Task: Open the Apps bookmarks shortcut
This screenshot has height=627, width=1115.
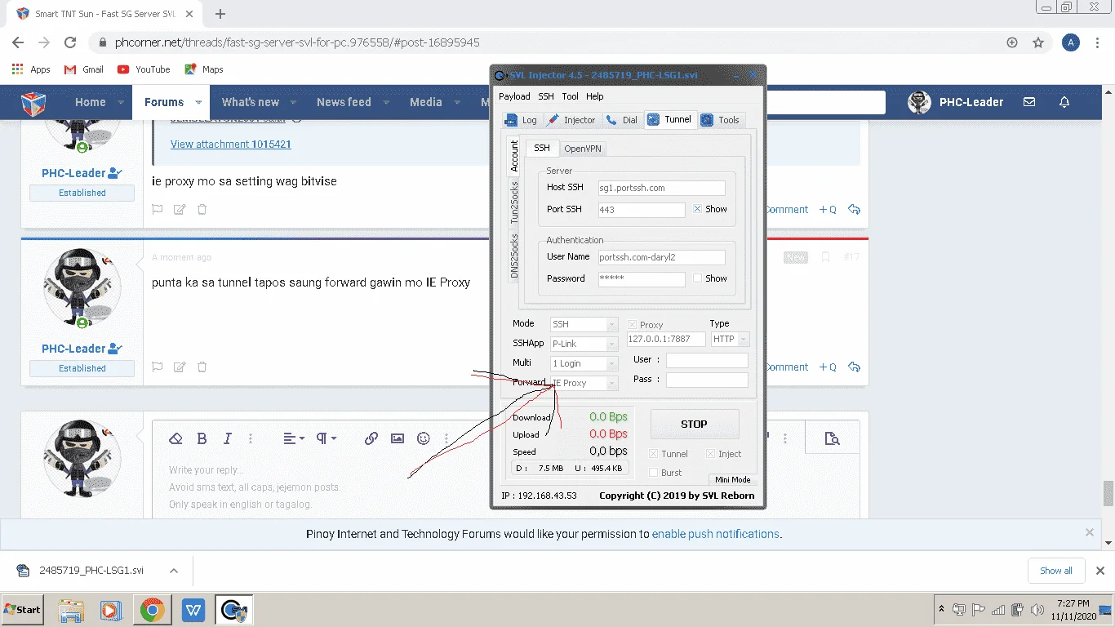Action: coord(31,69)
